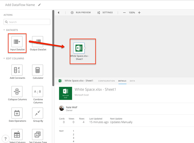Zoom in canvas with plus button
194x143 pixels.
click(x=139, y=12)
